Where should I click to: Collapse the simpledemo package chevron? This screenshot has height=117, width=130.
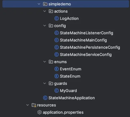click(39, 4)
